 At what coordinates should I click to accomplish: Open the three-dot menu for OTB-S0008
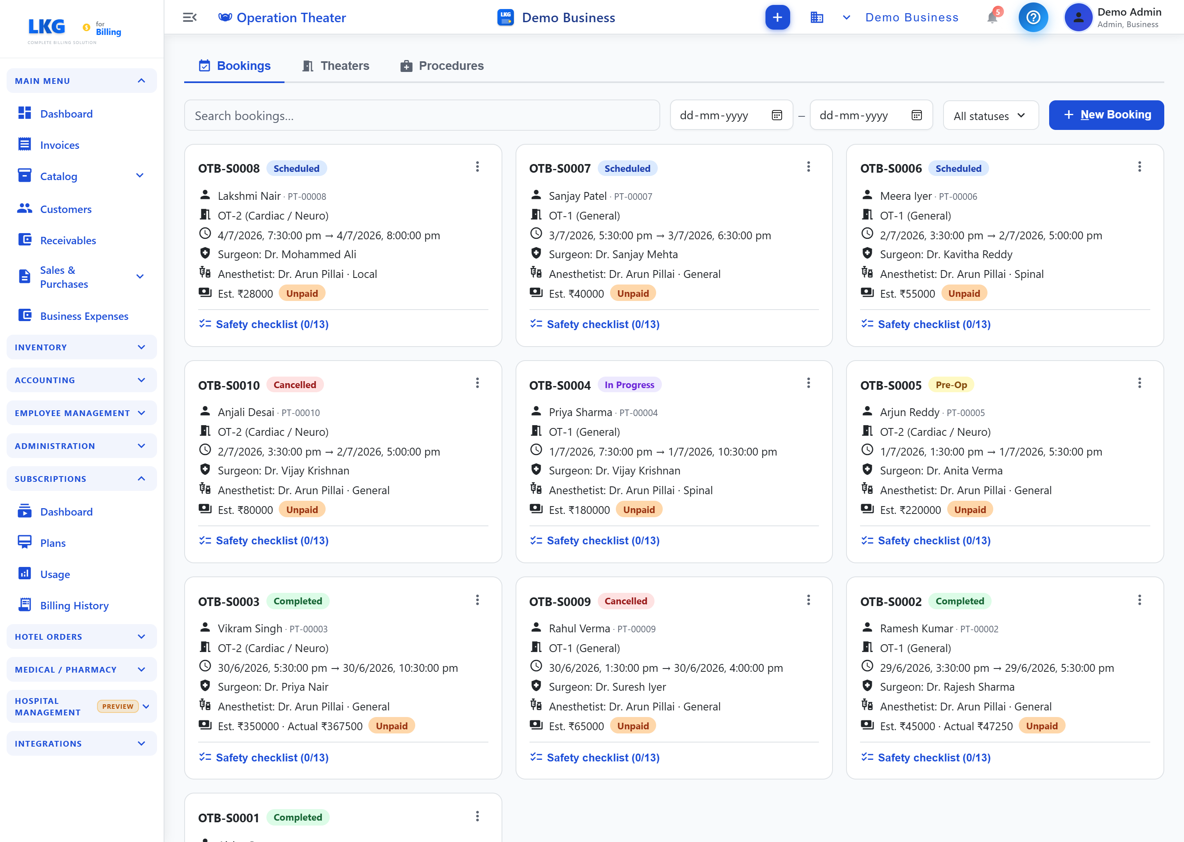click(x=477, y=167)
